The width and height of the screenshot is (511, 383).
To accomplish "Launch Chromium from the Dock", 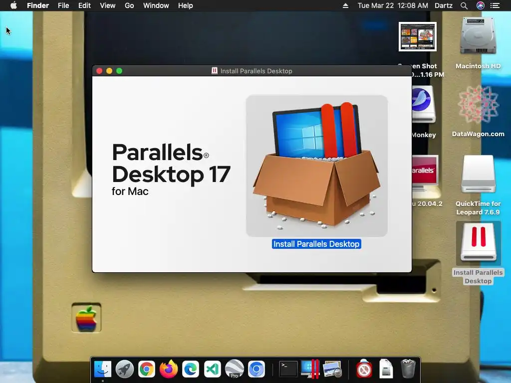I will click(x=256, y=370).
